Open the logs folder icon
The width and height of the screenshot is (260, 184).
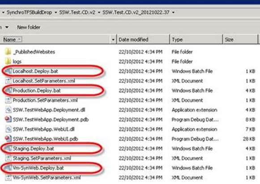[8, 61]
